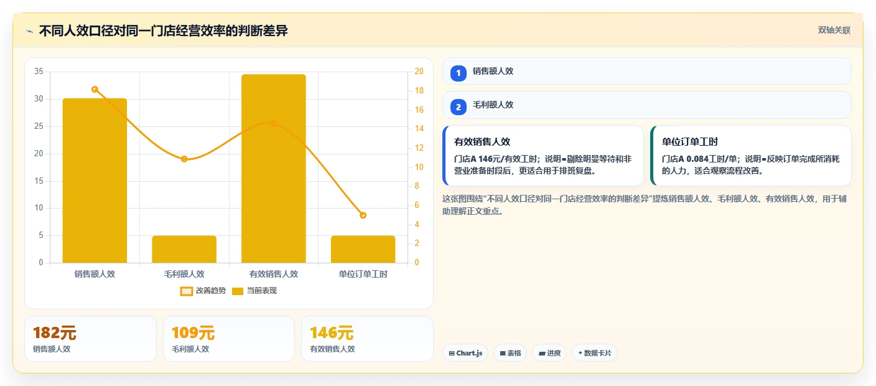The height and width of the screenshot is (386, 876).
Task: Click the x-axis label 单位订单工时
Action: (x=363, y=274)
